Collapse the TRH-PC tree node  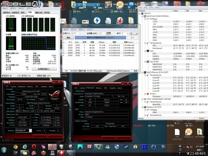point(139,14)
